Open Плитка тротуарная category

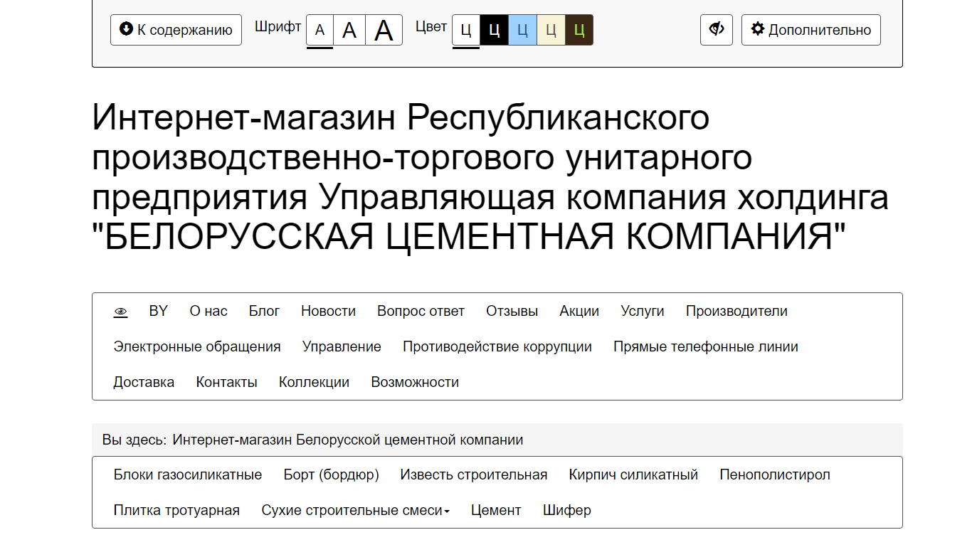(176, 510)
